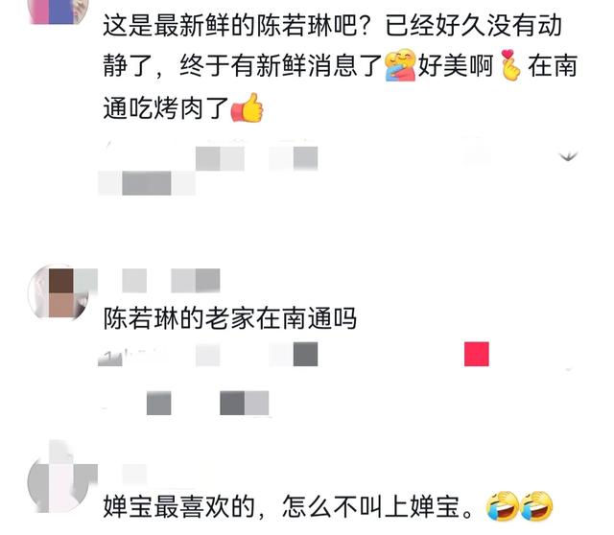This screenshot has width=614, height=535.
Task: Toggle the red like square under 南通 comment
Action: coord(477,354)
